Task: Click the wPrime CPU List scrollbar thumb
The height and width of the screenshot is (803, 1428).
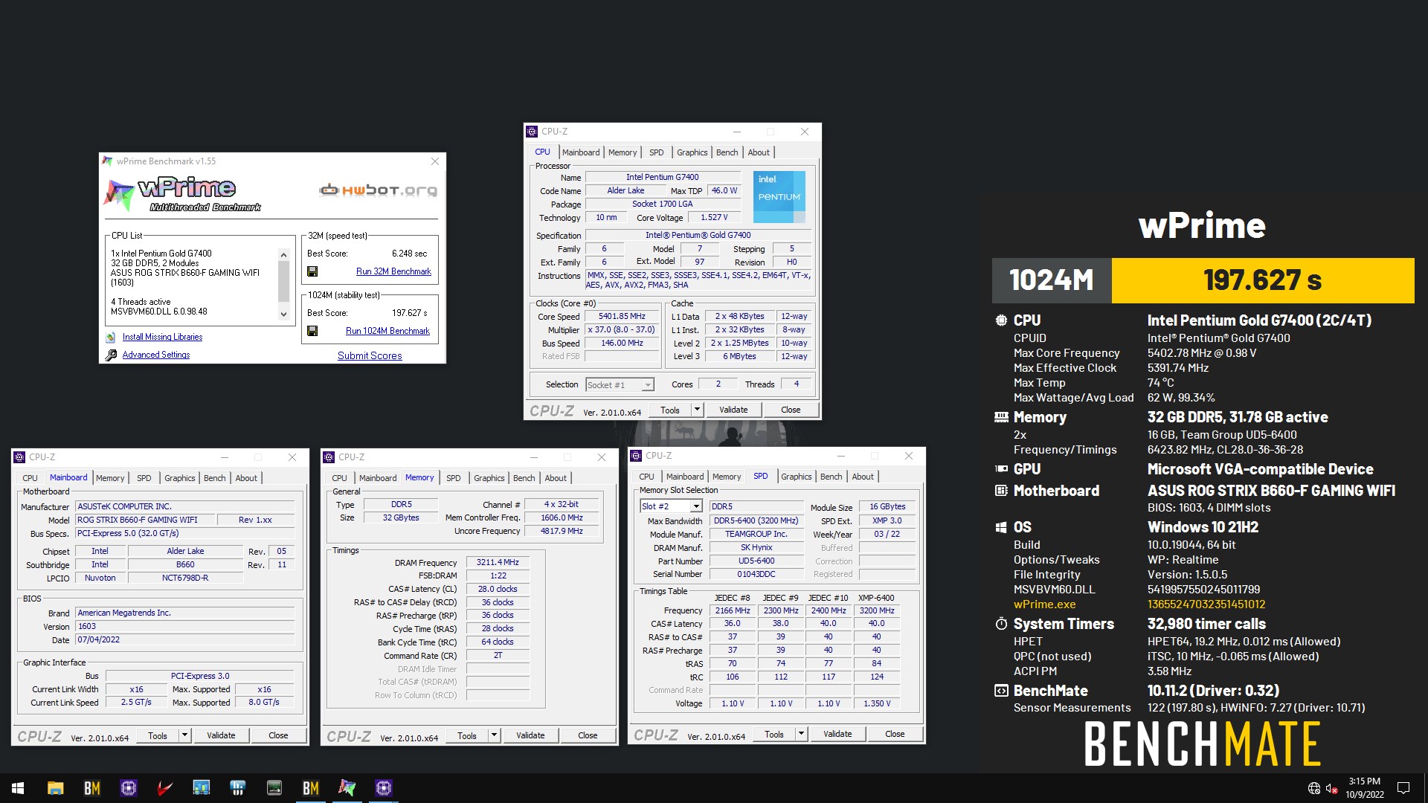Action: 283,281
